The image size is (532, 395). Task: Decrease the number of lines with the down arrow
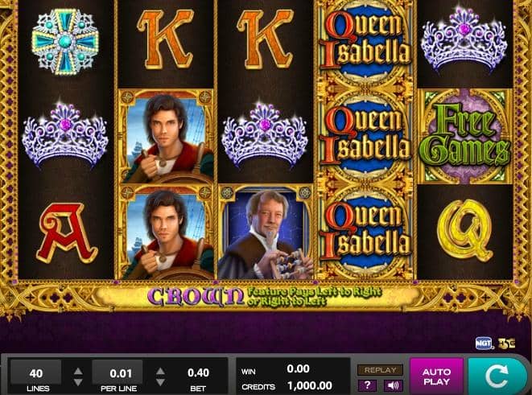tap(78, 382)
